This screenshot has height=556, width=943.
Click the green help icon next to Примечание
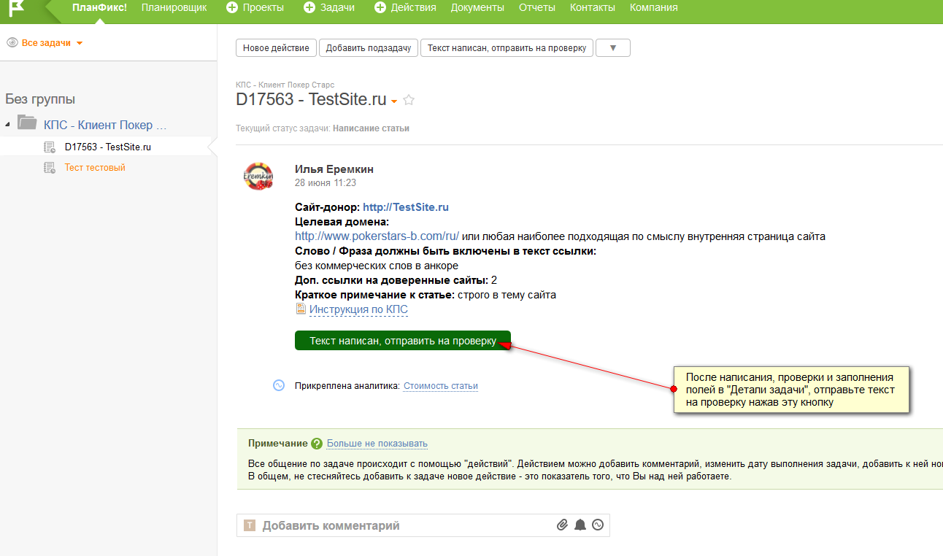pos(316,444)
